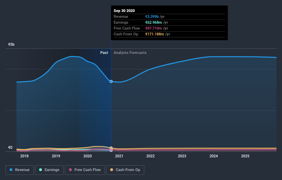Click the Cash From Op marker at Sep 2020
Image resolution: width=282 pixels, height=180 pixels.
pyautogui.click(x=111, y=148)
